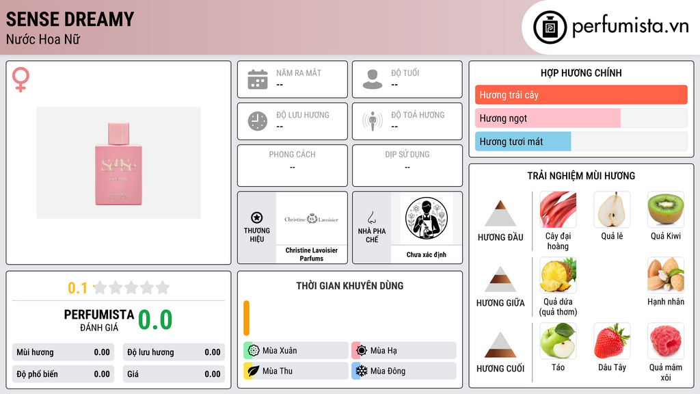Click the Quả dứa pineapple image
Viewport: 700px width, 394px height.
coord(558,275)
